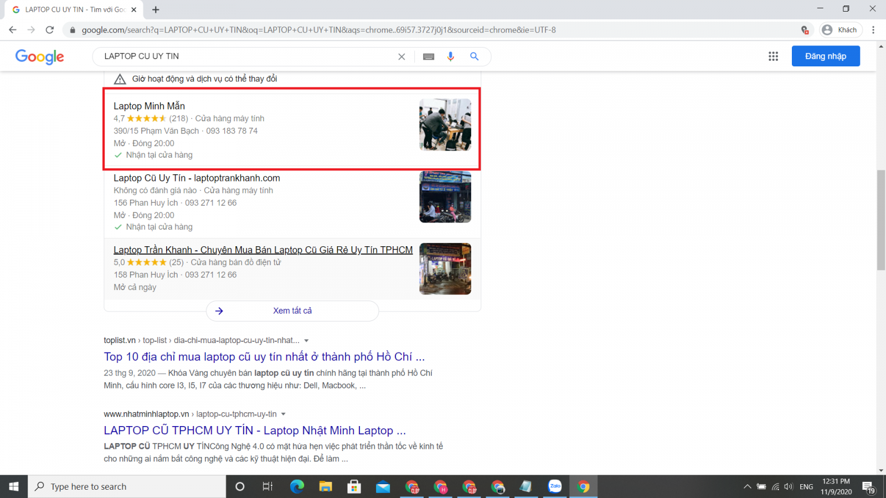Open the laptoptrankhanh.com storefront thumbnail
Screen dimensions: 886x498
[445, 196]
